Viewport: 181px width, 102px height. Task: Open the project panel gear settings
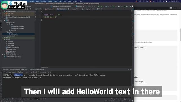(x=31, y=9)
